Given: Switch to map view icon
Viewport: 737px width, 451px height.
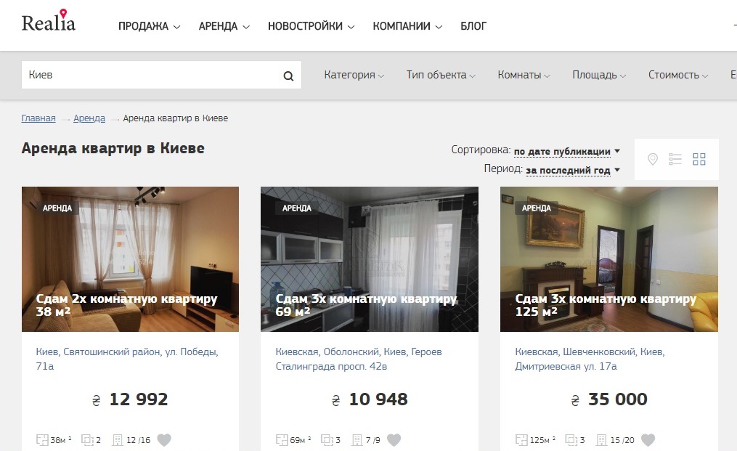Looking at the screenshot, I should point(653,159).
